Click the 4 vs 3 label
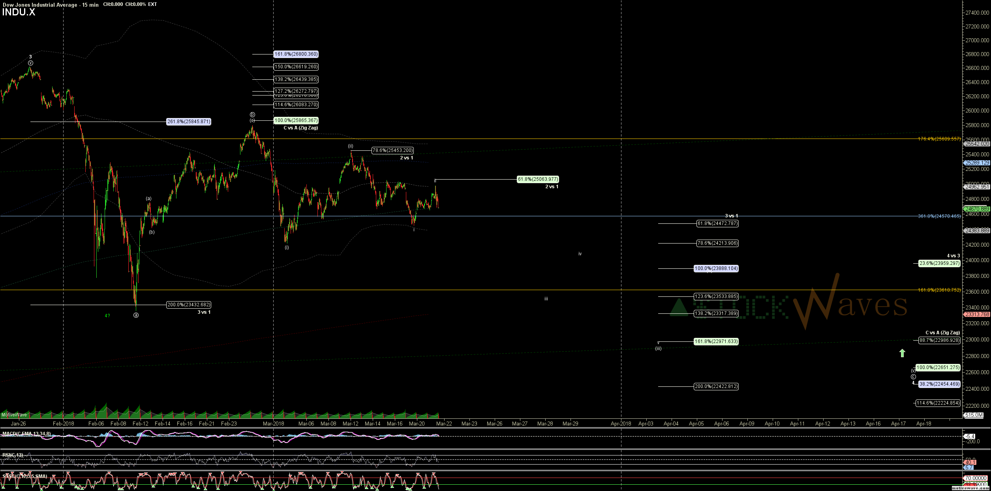The height and width of the screenshot is (491, 991). (953, 256)
